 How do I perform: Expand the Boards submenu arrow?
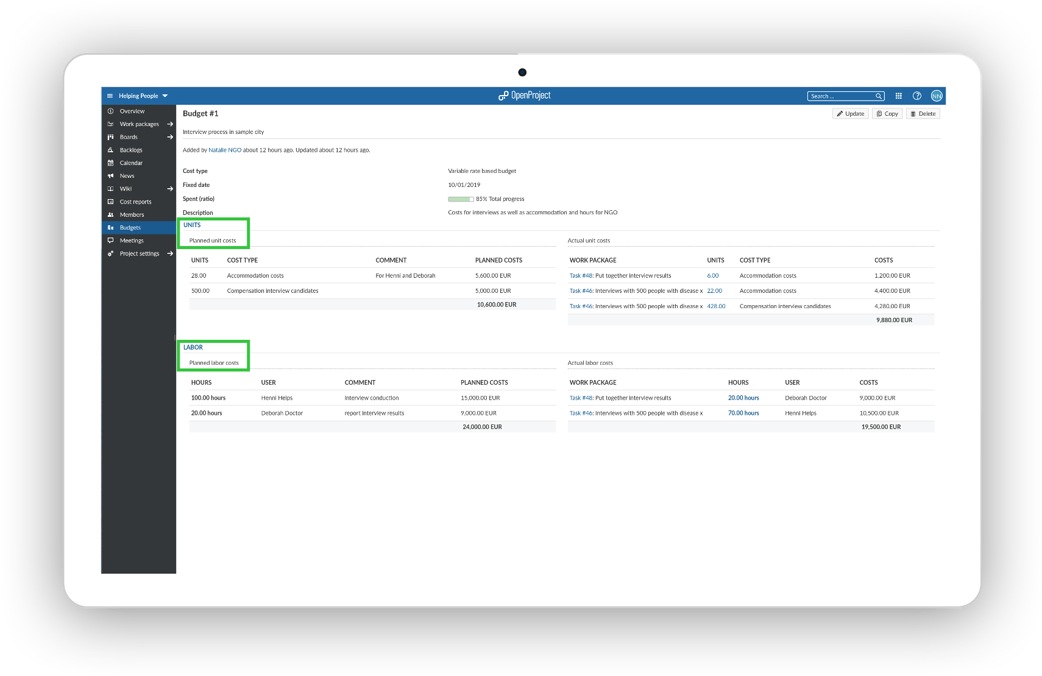(170, 137)
